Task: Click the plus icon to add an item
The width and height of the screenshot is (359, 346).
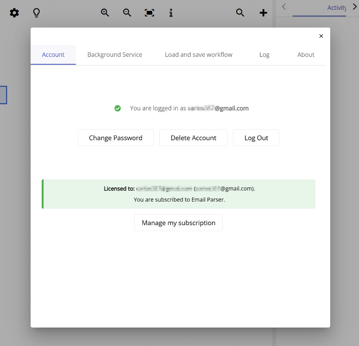Action: [x=263, y=13]
